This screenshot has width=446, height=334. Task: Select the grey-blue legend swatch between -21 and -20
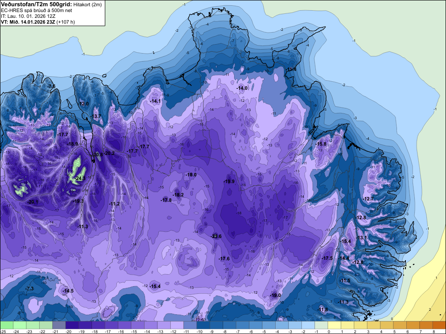tap(59, 325)
